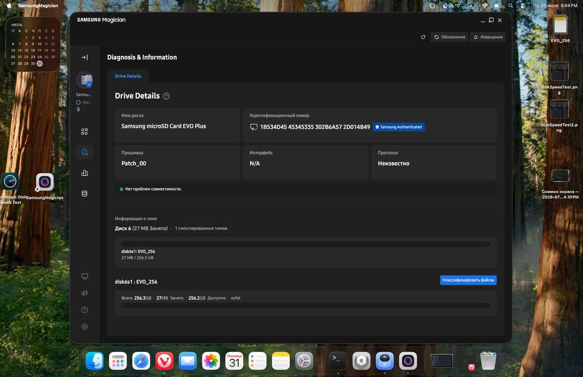Open Launchpad in the Dock
Viewport: 583px width, 377px height.
pos(118,361)
